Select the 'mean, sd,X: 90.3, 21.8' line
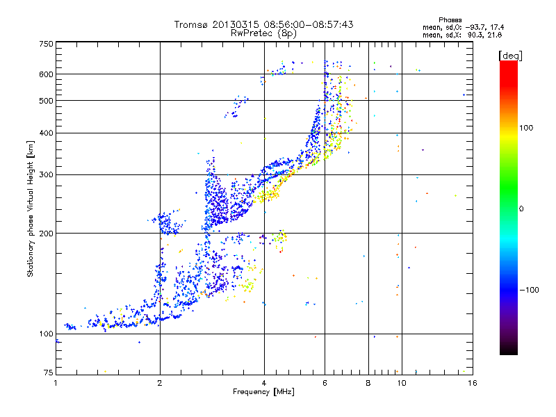Image resolution: width=556 pixels, height=417 pixels. click(x=462, y=35)
